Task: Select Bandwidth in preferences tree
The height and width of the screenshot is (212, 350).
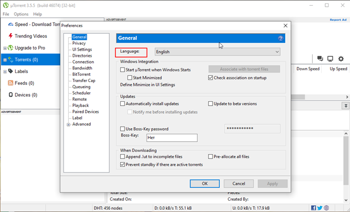Action: tap(82, 68)
